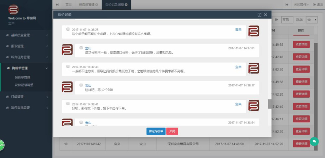Click the dialog's vertical scrollbar thumb
Viewport: 325px width, 158px height.
click(270, 104)
